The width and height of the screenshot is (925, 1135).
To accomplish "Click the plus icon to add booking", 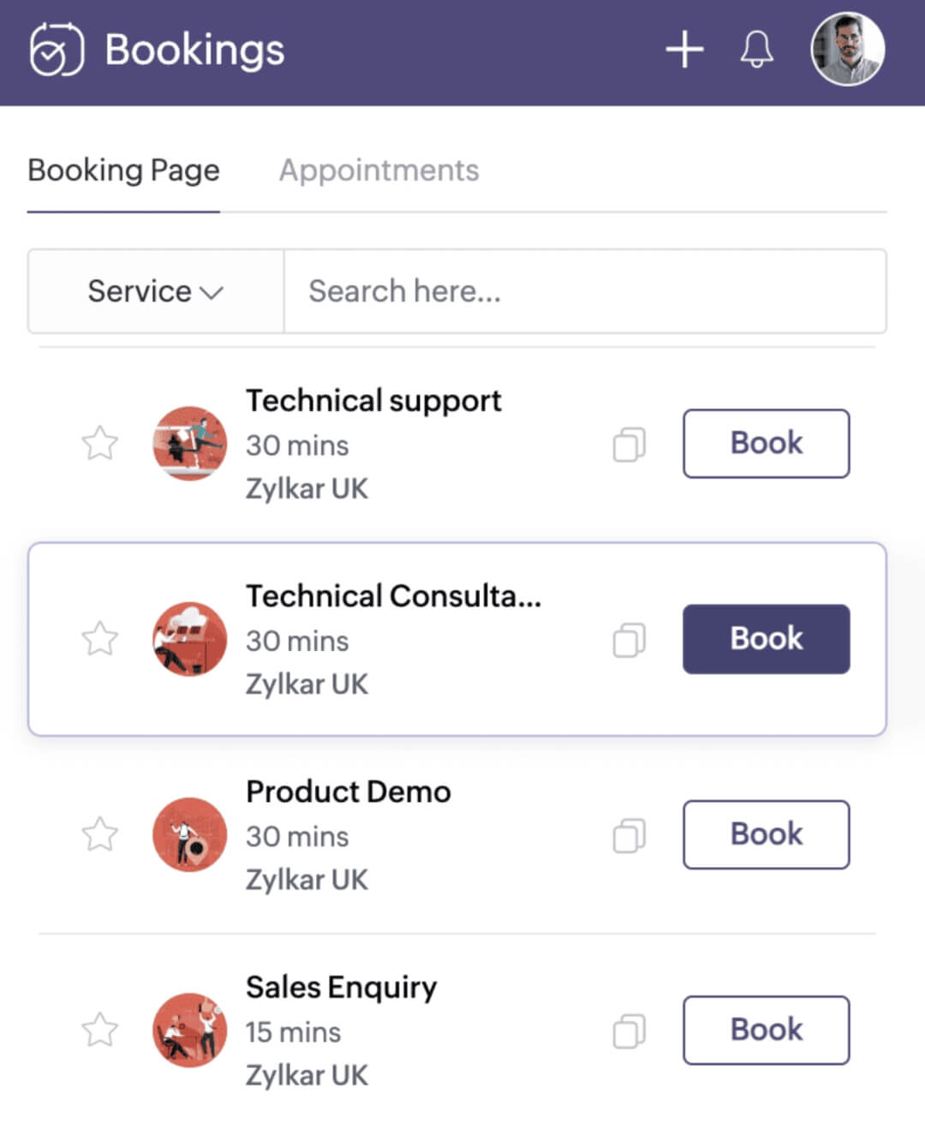I will [x=684, y=50].
